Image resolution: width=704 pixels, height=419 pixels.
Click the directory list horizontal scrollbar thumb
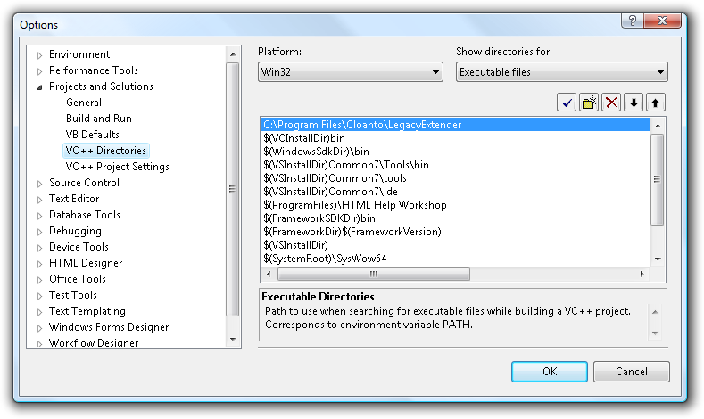[373, 275]
